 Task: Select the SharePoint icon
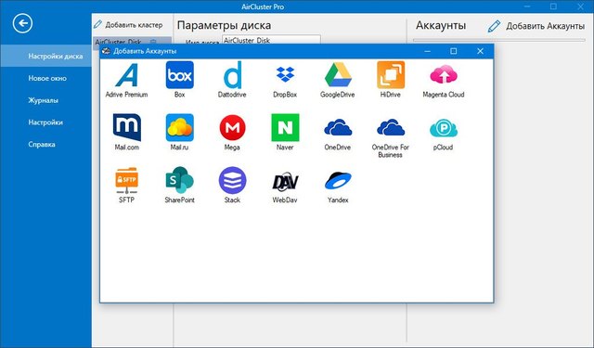179,180
